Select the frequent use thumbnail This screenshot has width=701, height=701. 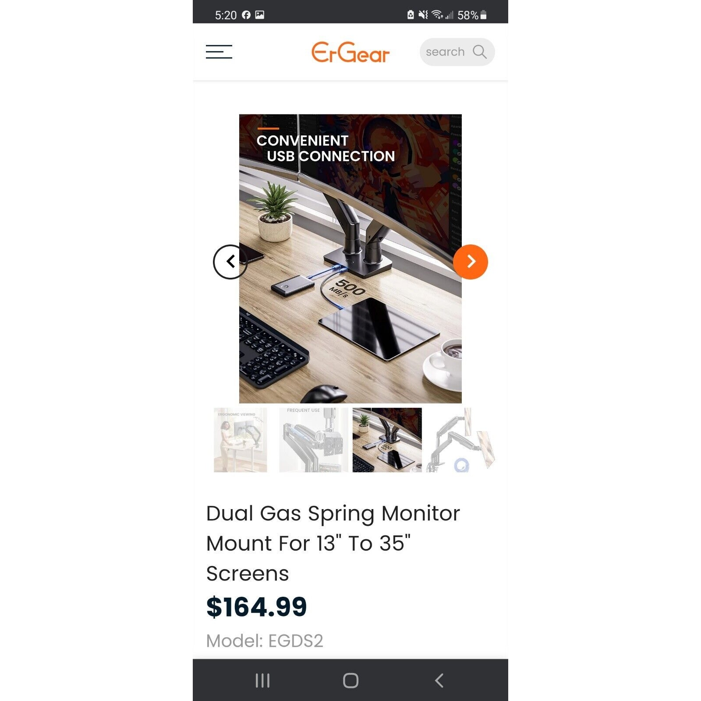(314, 440)
